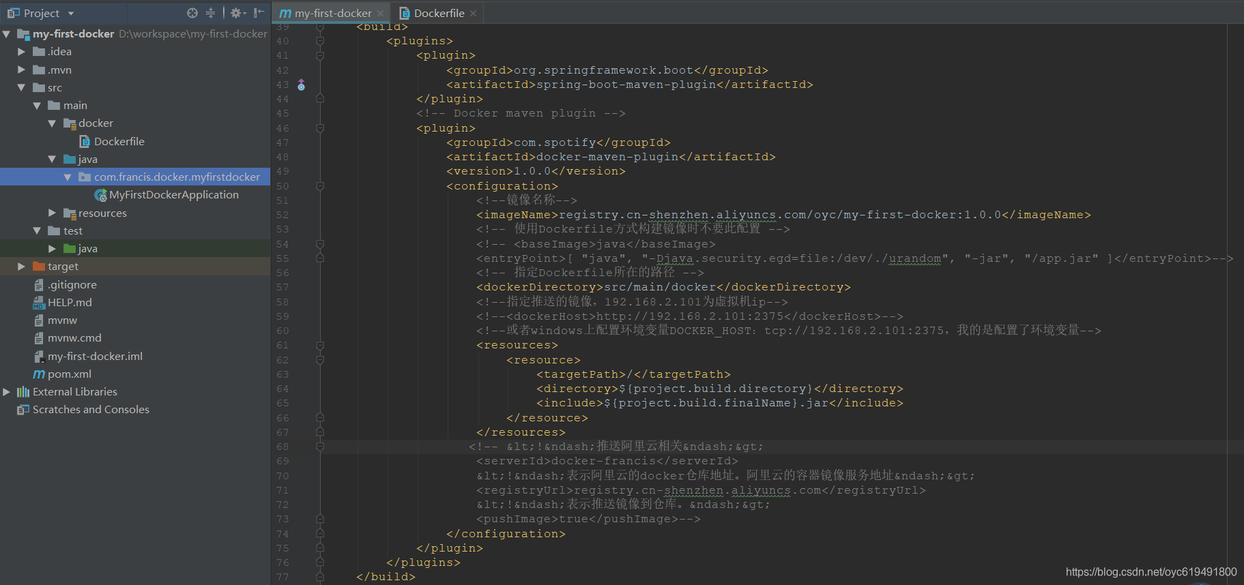The width and height of the screenshot is (1244, 585).
Task: Click dockerDirectory src/main/docker line
Action: [x=663, y=287]
